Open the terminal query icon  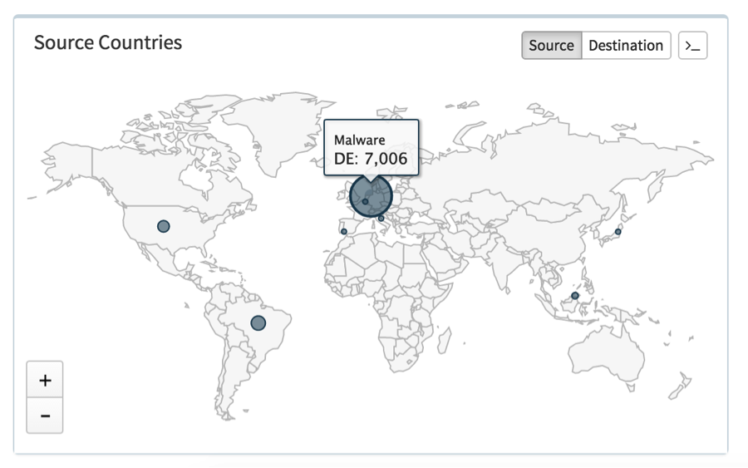[692, 46]
